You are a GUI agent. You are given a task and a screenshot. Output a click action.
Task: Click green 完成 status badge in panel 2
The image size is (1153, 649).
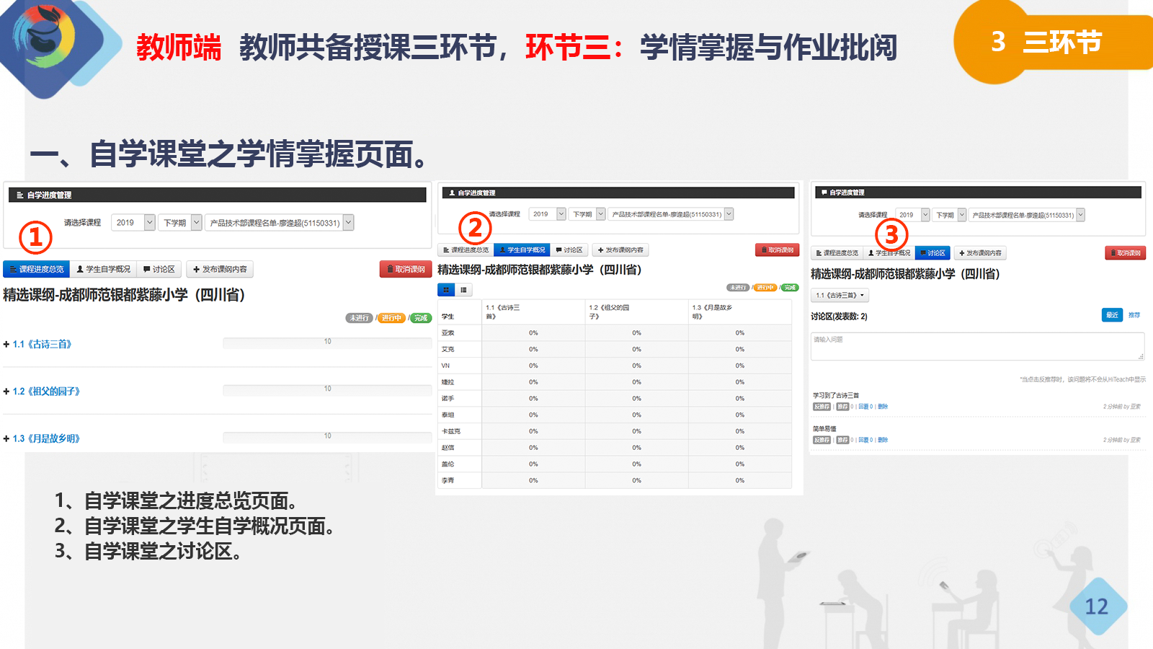tap(790, 288)
